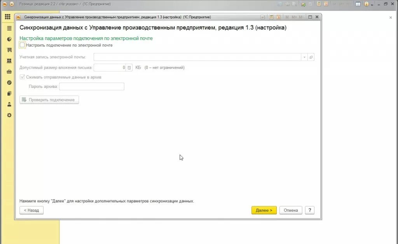Cancel setup with the 'Отмена' button
This screenshot has height=244, width=398.
pyautogui.click(x=291, y=210)
